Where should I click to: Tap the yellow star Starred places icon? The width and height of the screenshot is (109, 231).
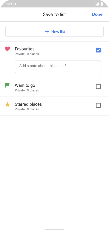tap(7, 104)
